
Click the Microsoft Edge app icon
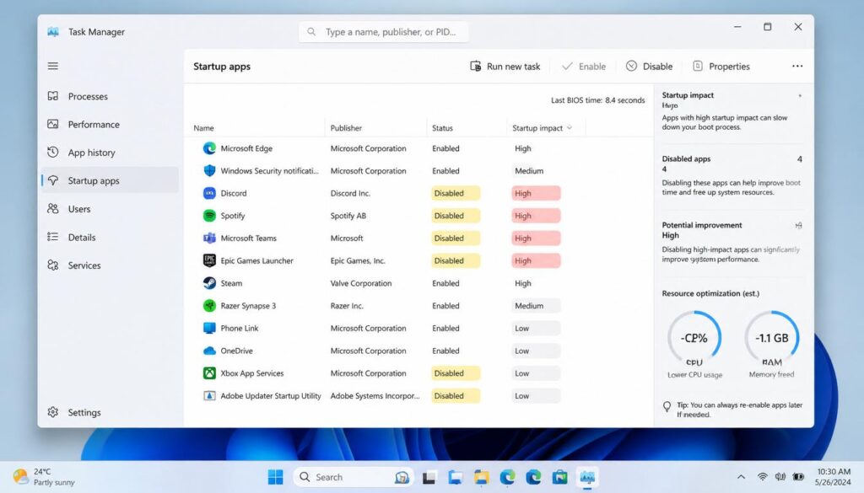click(209, 148)
